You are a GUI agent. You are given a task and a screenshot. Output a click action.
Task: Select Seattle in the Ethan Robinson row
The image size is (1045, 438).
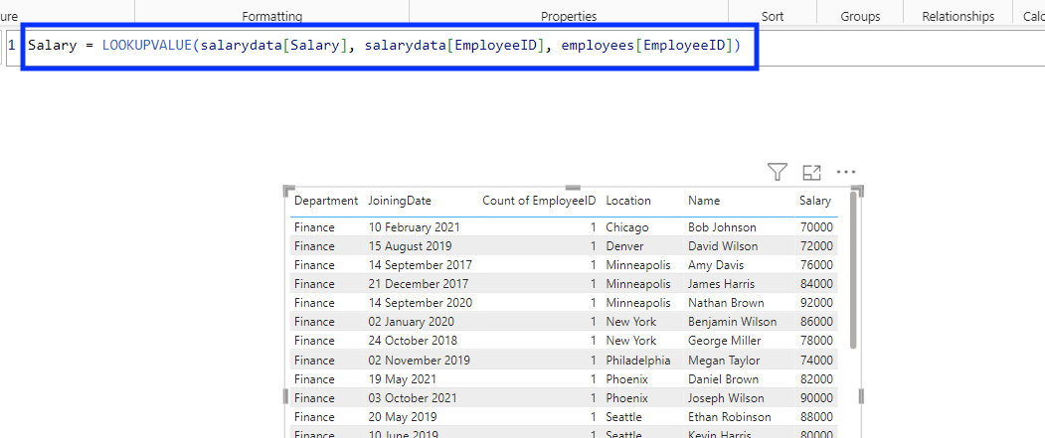coord(623,417)
